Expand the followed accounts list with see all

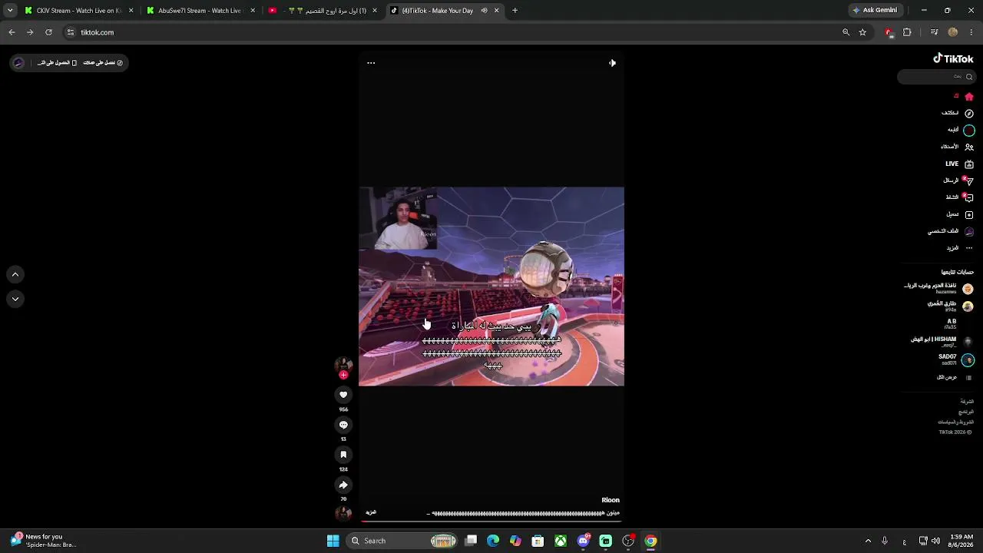954,377
